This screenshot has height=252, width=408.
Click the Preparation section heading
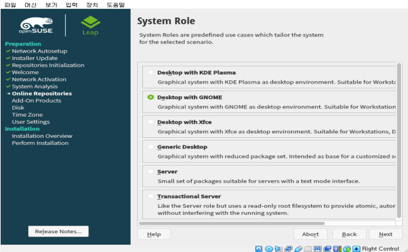click(23, 44)
